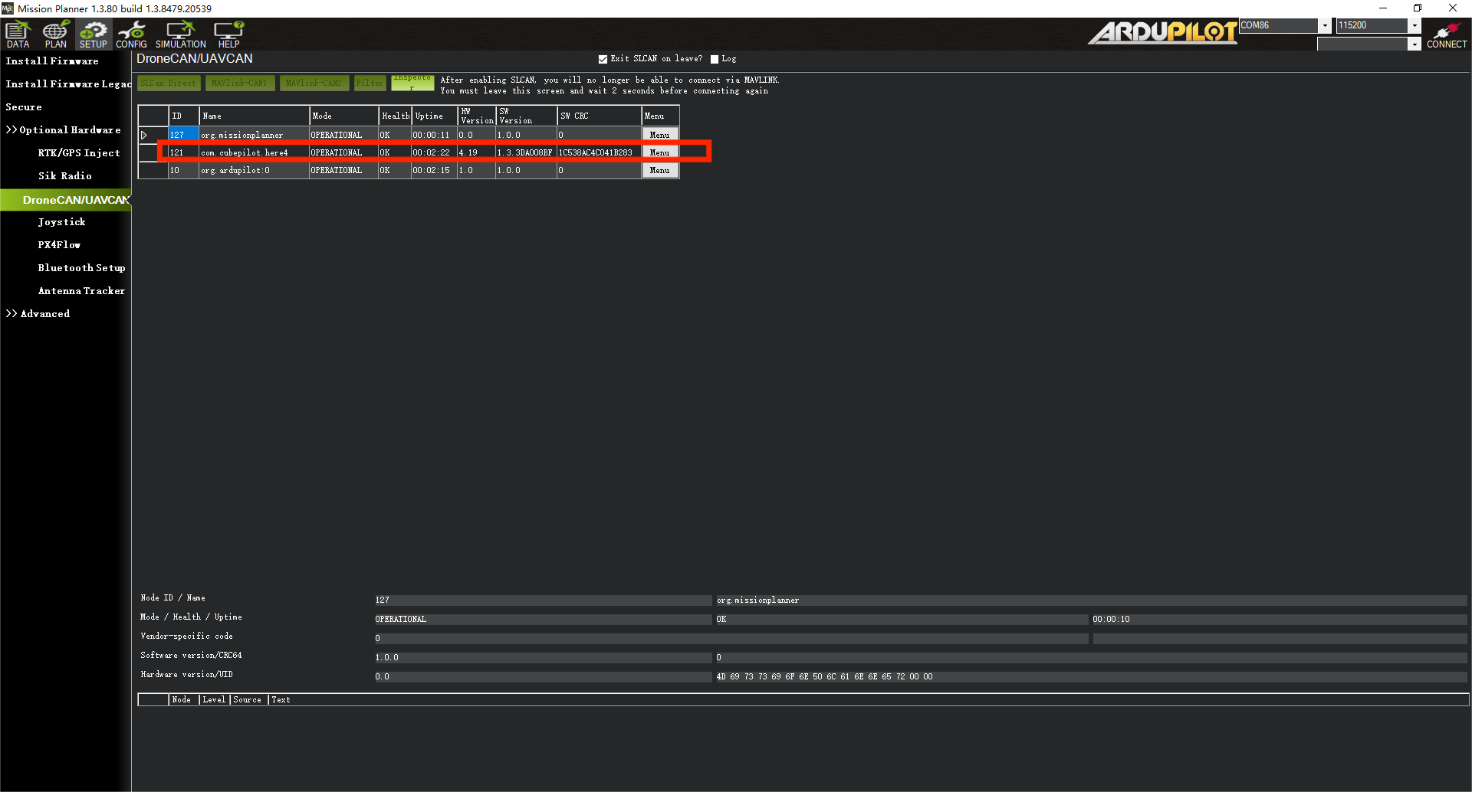Open the SIMULATION screen

click(181, 34)
